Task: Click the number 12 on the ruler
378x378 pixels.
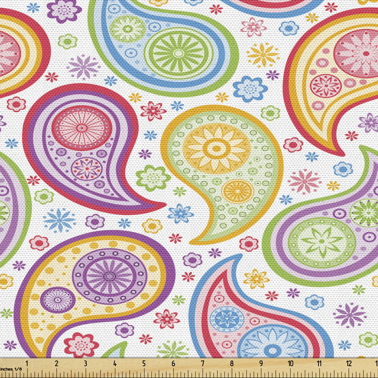Action: pos(349,363)
